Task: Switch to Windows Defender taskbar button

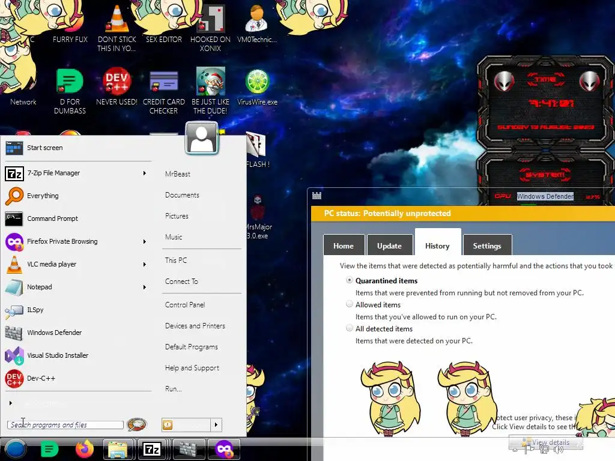Action: tap(188, 449)
